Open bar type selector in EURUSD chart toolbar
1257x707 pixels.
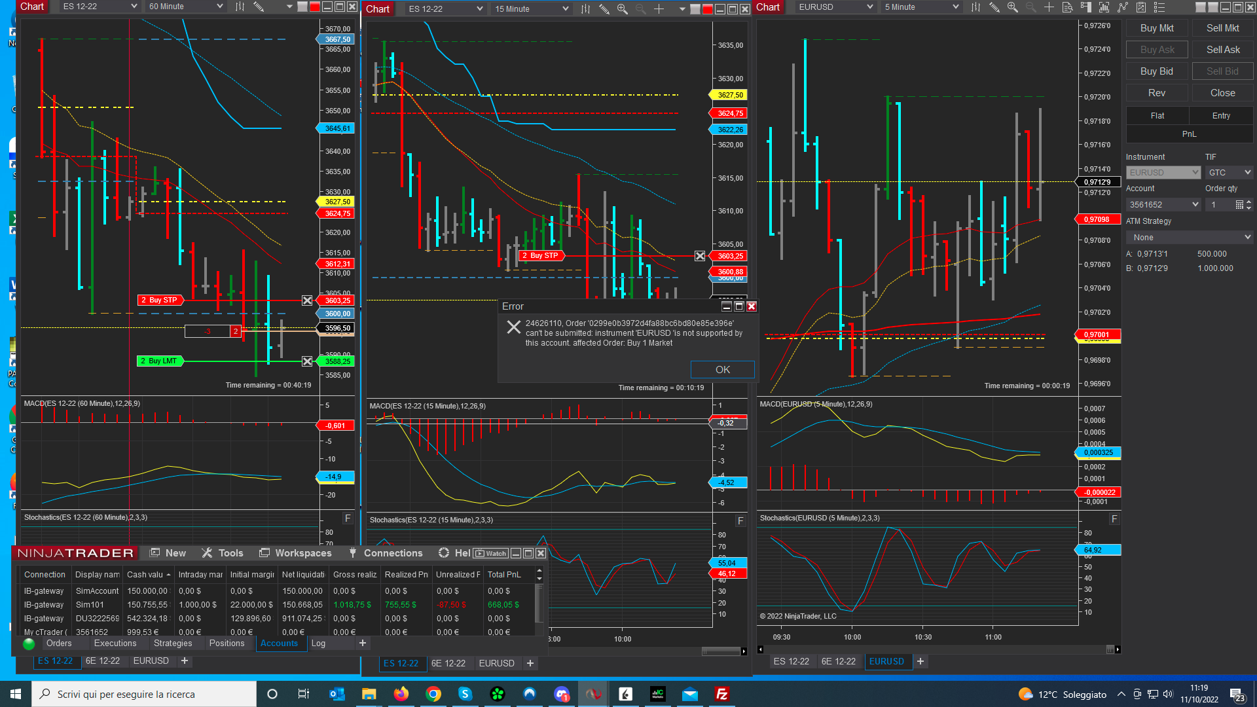(975, 7)
